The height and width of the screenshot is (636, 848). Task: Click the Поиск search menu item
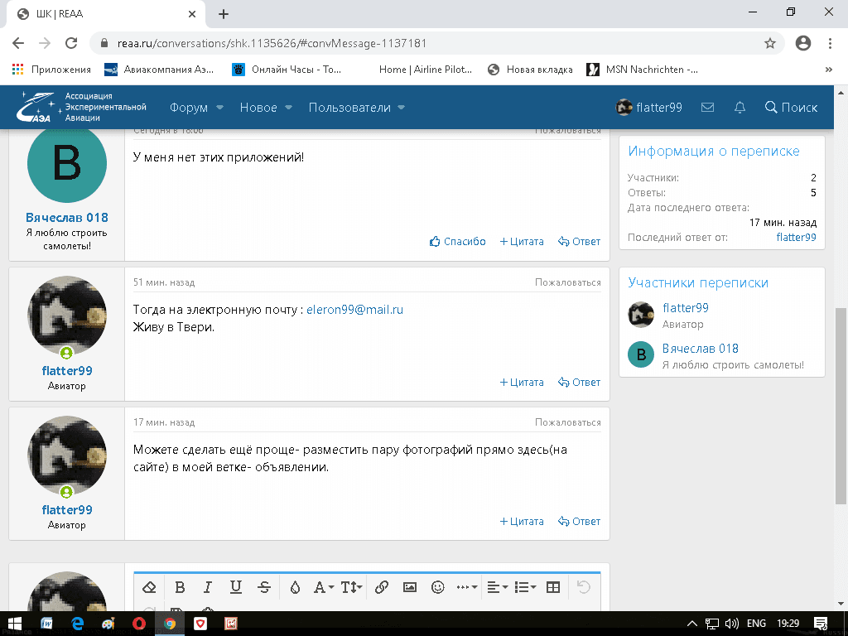tap(791, 108)
